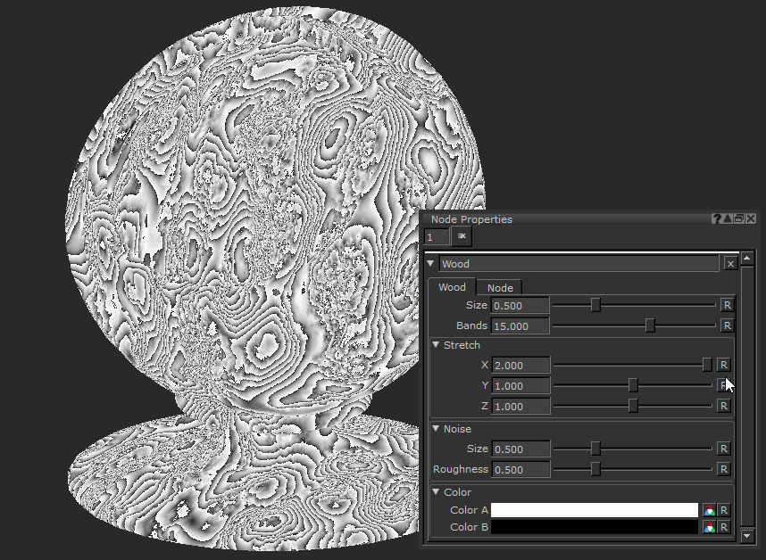Collapse the Noise section

pyautogui.click(x=435, y=429)
